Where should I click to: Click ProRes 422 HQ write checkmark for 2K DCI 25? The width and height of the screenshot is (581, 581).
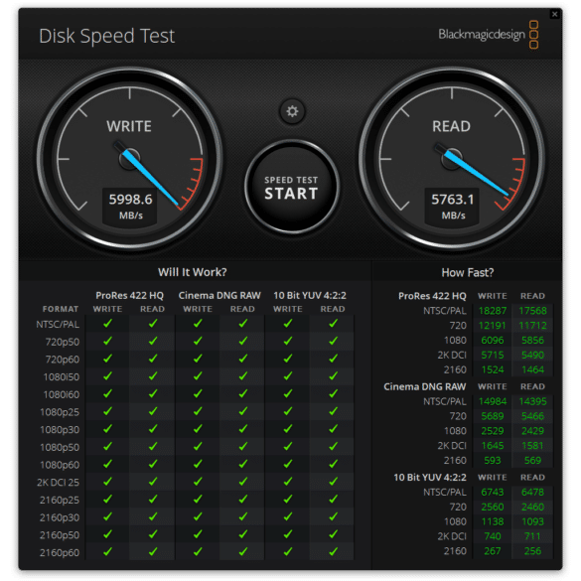pyautogui.click(x=107, y=482)
